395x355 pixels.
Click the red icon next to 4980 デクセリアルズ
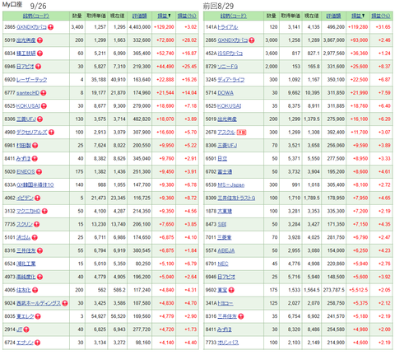pos(51,133)
